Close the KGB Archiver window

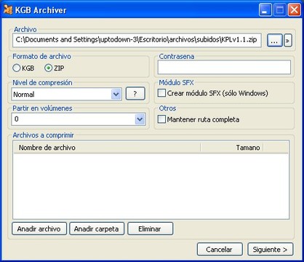point(294,10)
